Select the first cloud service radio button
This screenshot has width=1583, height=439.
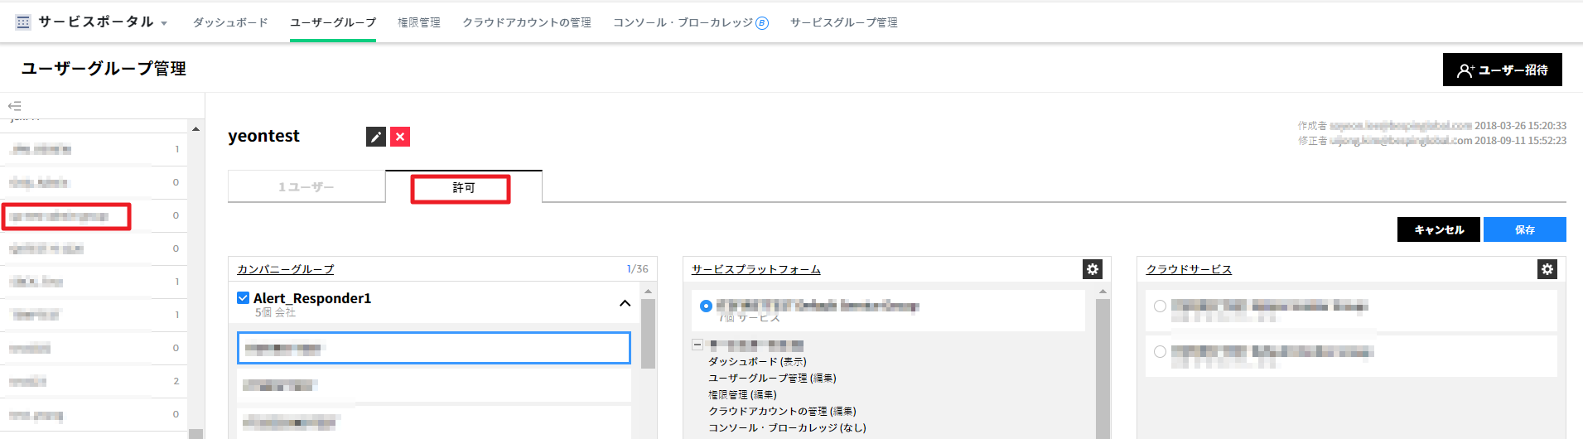pos(1160,306)
